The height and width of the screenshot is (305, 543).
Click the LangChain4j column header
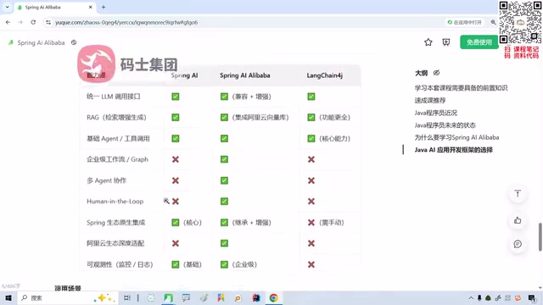[x=324, y=75]
